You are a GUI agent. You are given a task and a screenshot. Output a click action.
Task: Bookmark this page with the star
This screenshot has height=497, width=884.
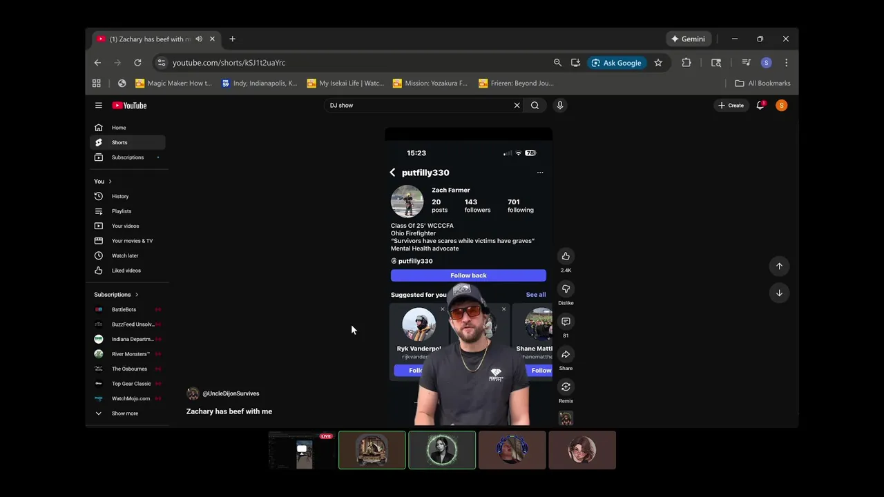pos(658,63)
